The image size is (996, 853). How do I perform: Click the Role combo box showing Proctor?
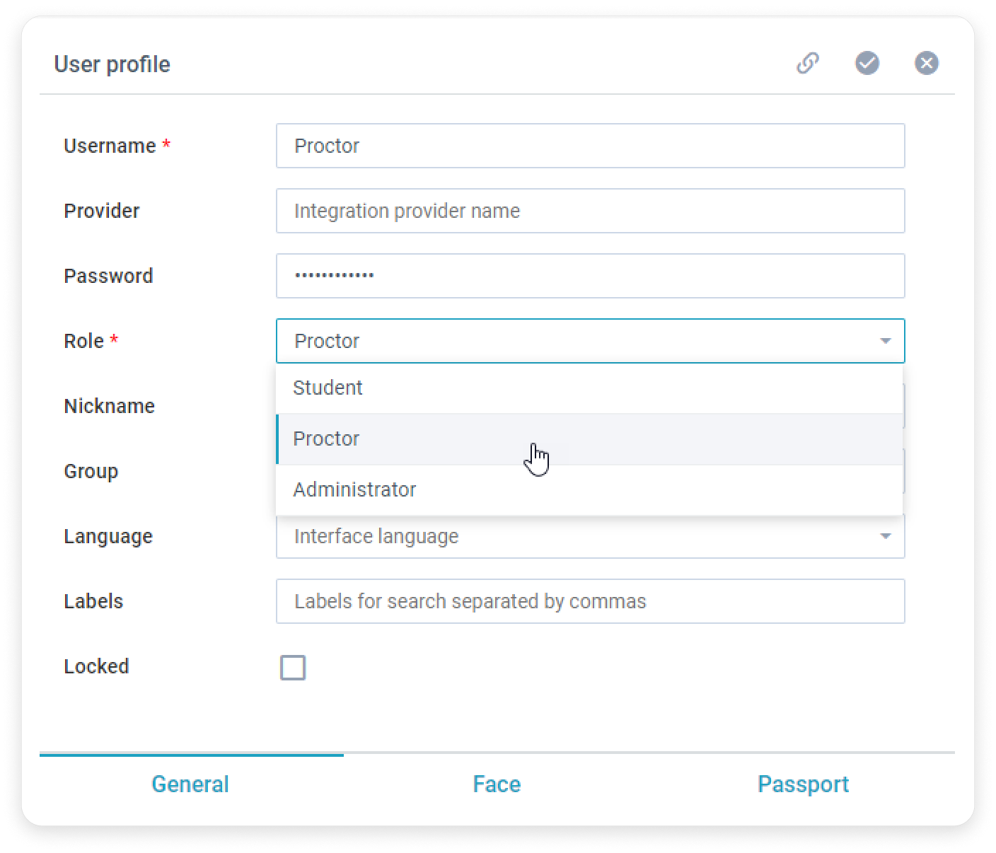(566, 341)
